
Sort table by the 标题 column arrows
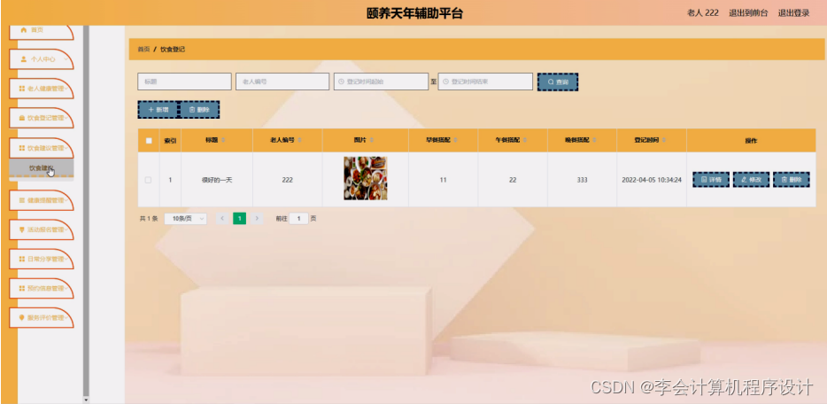click(223, 140)
